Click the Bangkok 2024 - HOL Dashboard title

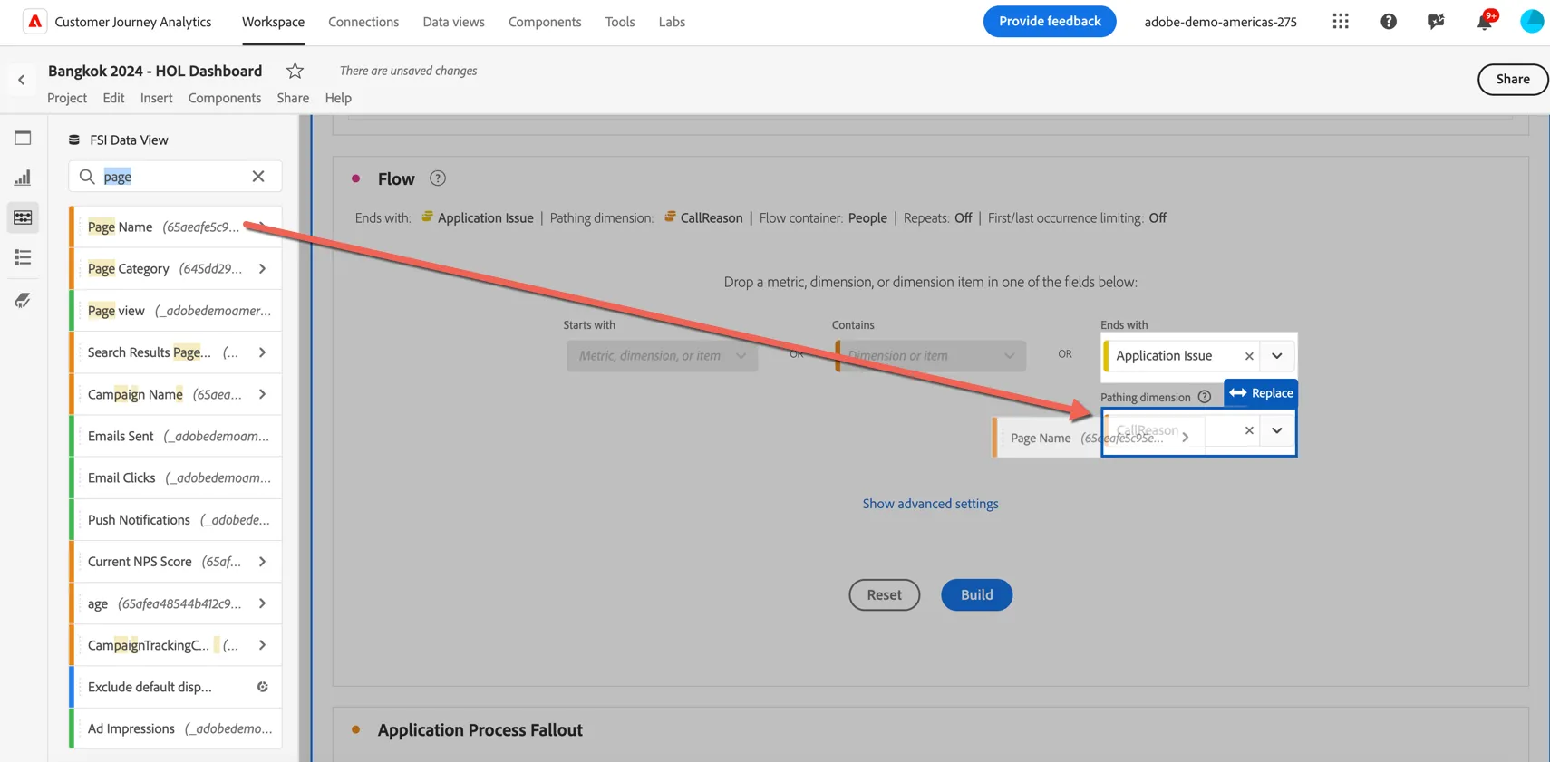coord(155,71)
